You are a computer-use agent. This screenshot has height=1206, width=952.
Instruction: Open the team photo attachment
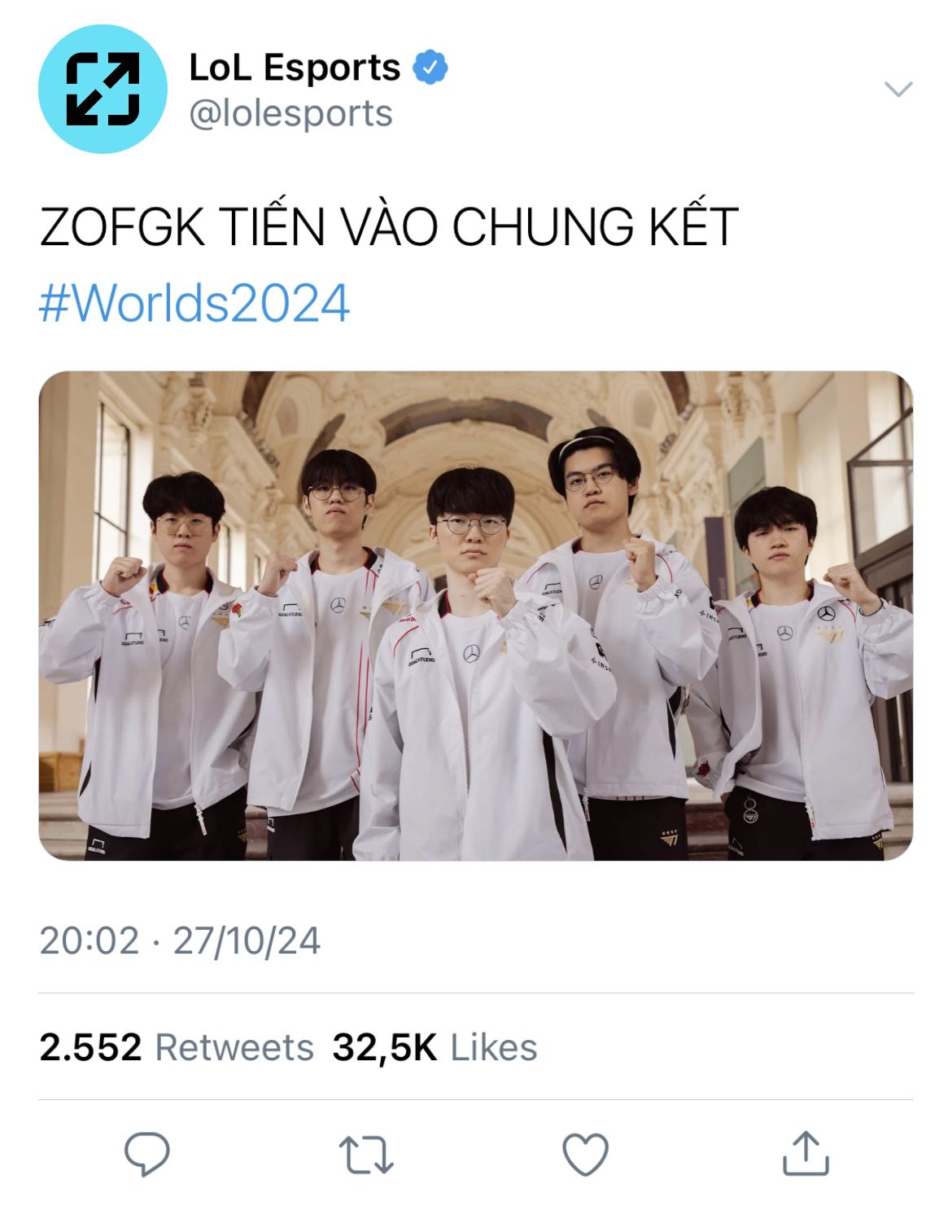point(476,616)
